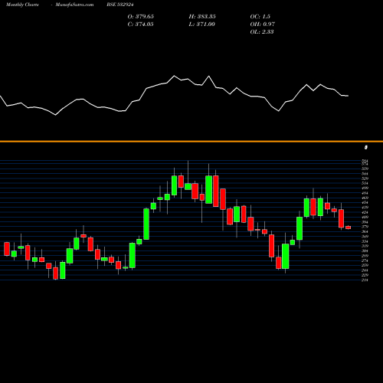Viewport: 383px width, 383px height.
Task: Click the last small red candle at the chart's right end
Action: click(349, 228)
